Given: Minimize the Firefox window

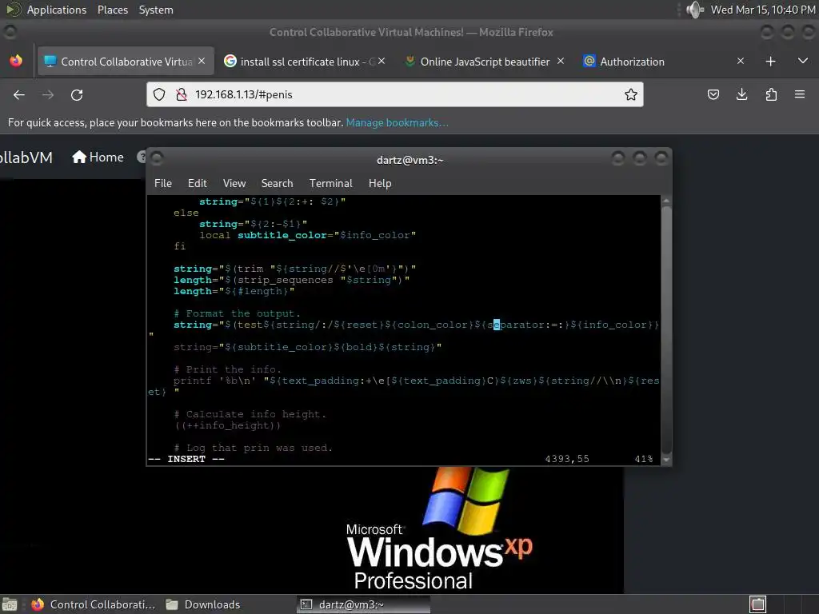Looking at the screenshot, I should [x=767, y=32].
